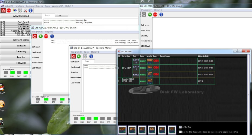The image size is (252, 135).
Task: Click recalibration in the DFL-ST PATA window
Action: click(x=76, y=77)
